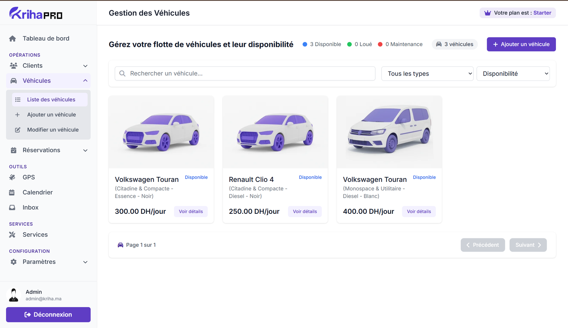This screenshot has height=328, width=568.
Task: Open the Disponibilité filter dropdown
Action: point(513,74)
